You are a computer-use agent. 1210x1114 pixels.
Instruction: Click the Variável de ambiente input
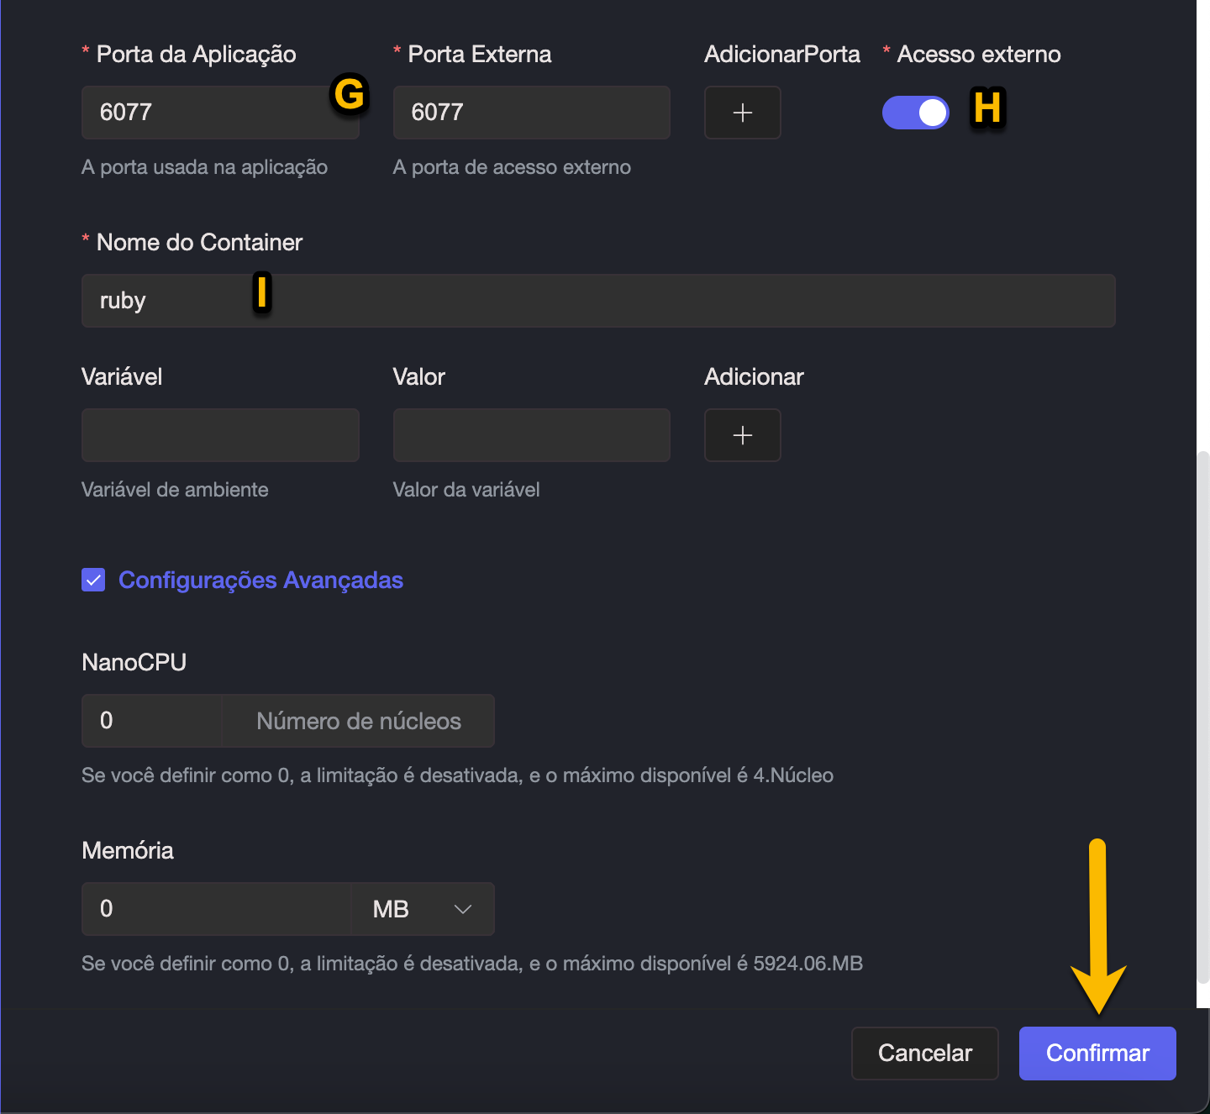tap(220, 435)
